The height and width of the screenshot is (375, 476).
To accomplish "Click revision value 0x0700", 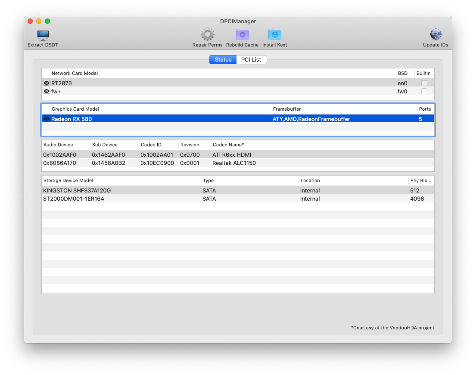I will point(190,155).
